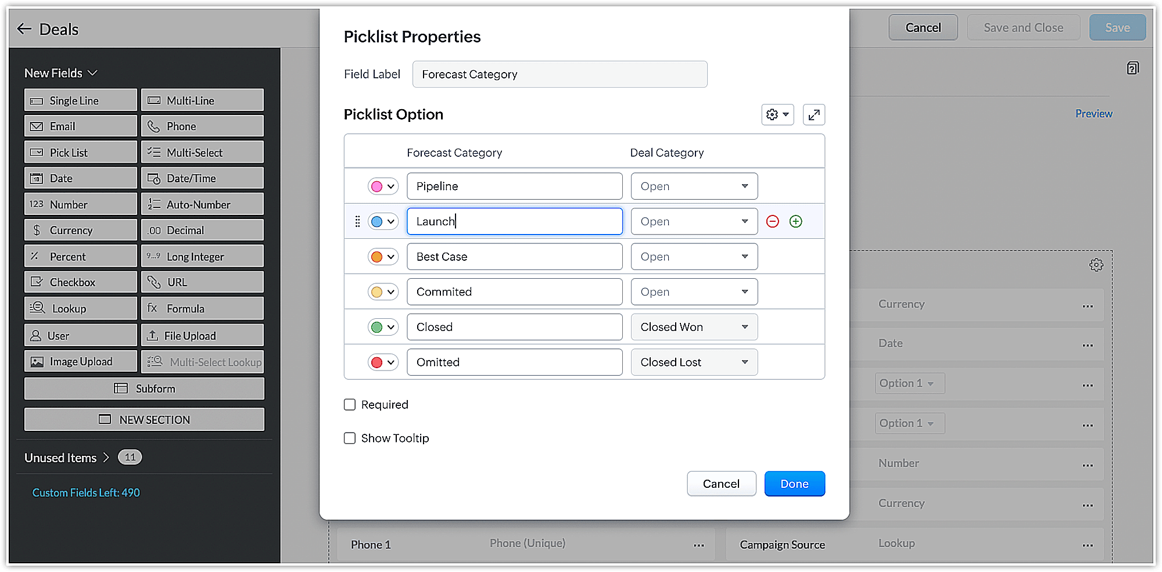The image size is (1162, 572).
Task: Open the pink color picker for Pipeline
Action: (382, 186)
